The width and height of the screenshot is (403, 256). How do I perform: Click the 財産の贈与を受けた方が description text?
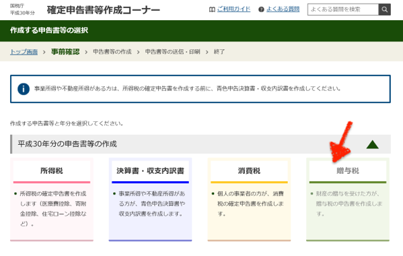pyautogui.click(x=349, y=203)
